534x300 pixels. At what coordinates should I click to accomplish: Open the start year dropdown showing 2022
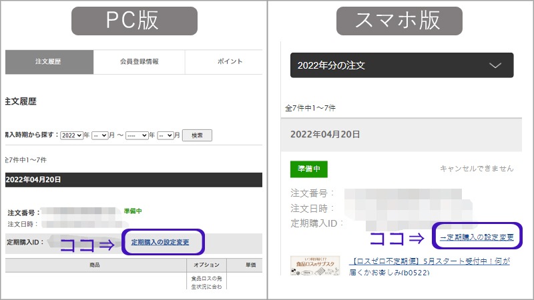[71, 135]
